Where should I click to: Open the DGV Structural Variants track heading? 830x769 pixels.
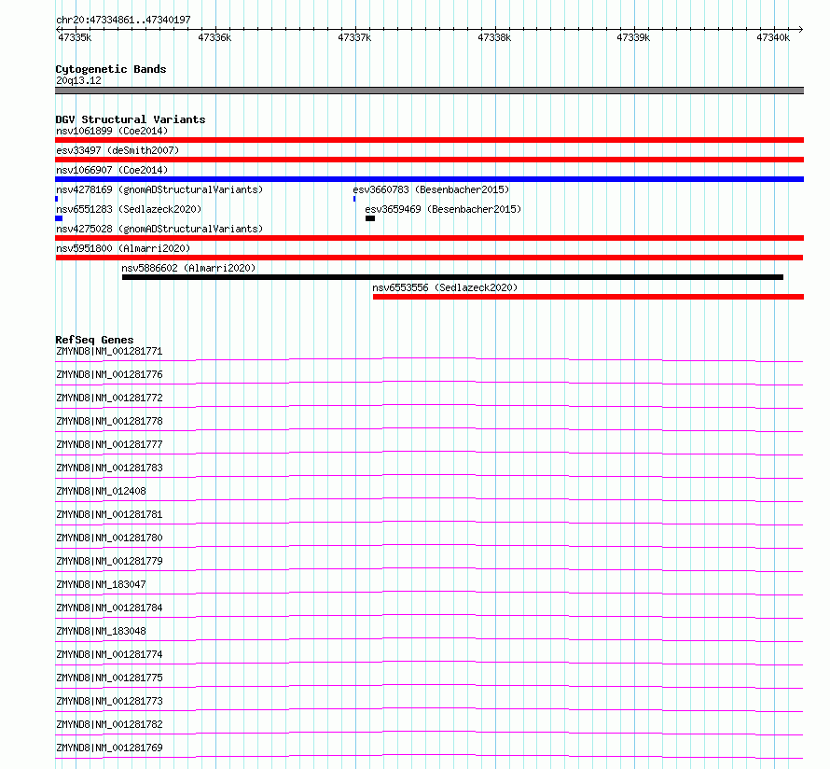point(131,119)
